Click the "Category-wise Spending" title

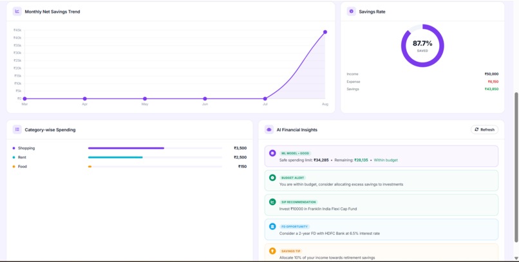pos(50,129)
